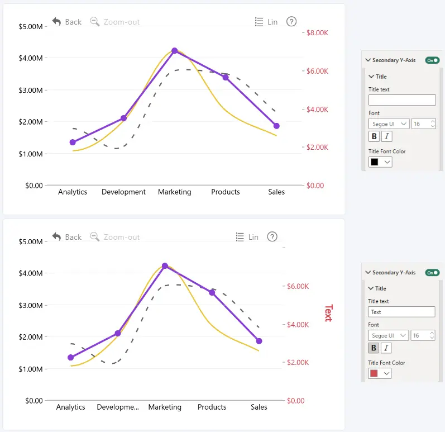Click the Zoom-out magnifier in bottom chart
This screenshot has height=432, width=445.
point(94,236)
